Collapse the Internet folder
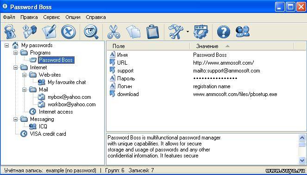This screenshot has height=175, width=307. (x=15, y=67)
